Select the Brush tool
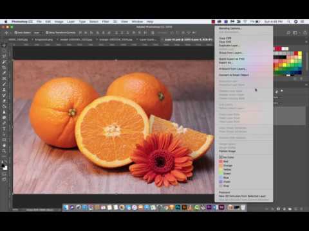 pos(4,84)
